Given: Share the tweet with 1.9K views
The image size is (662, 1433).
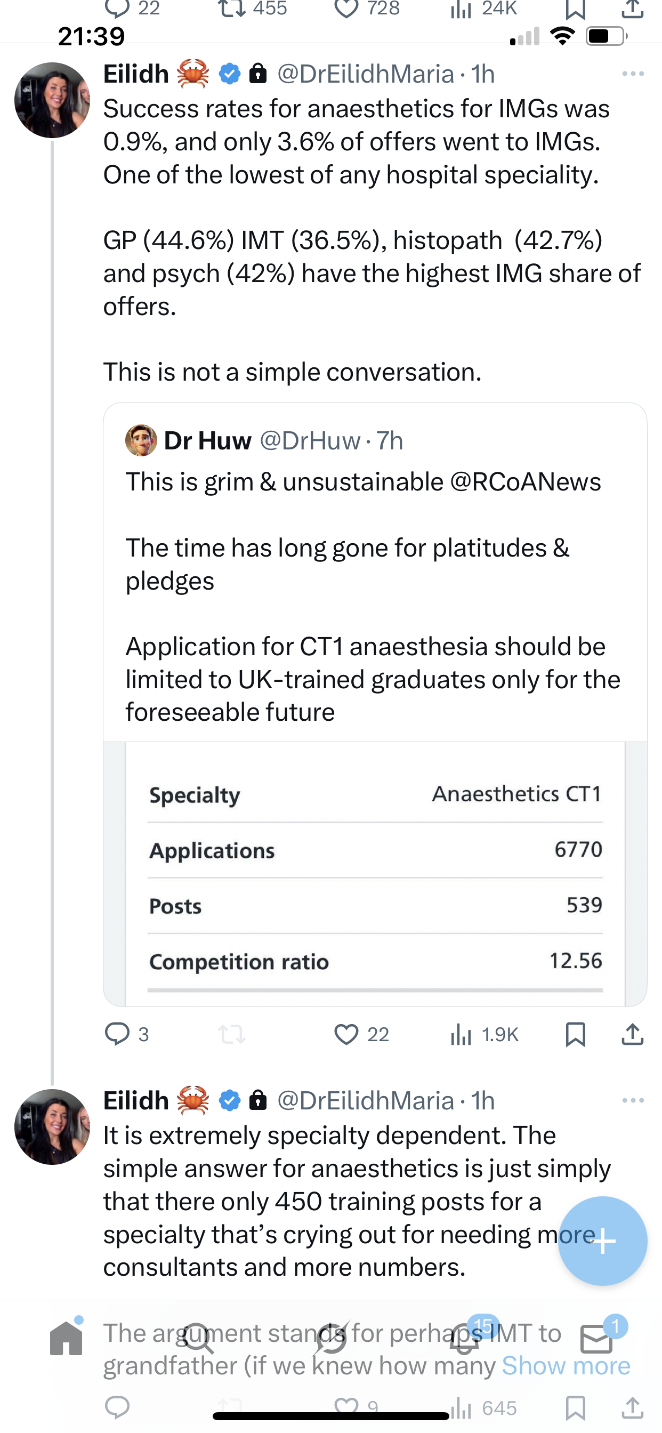Looking at the screenshot, I should 633,1034.
